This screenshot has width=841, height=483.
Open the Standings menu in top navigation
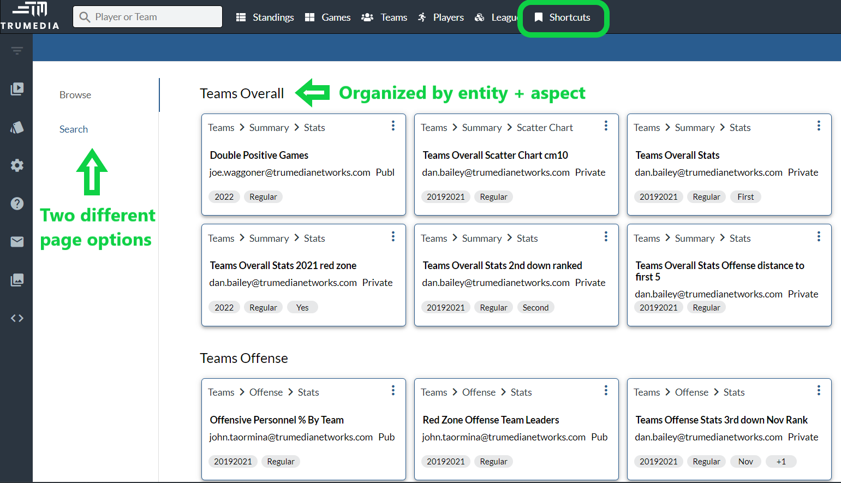pyautogui.click(x=265, y=17)
